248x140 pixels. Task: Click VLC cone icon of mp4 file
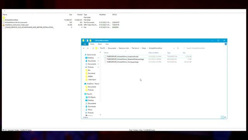(3, 25)
